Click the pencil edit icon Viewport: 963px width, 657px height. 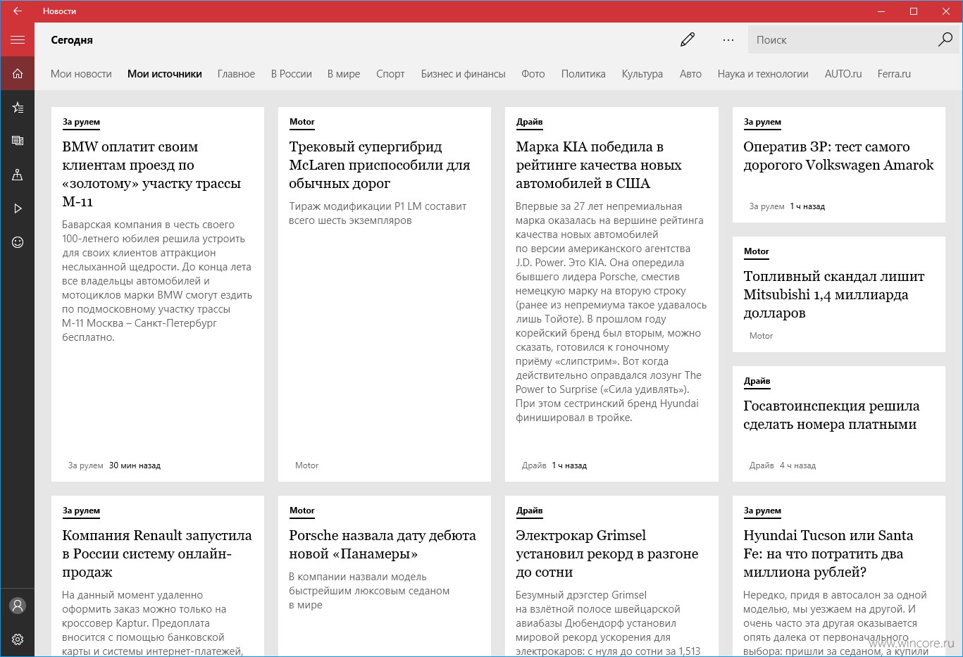point(688,40)
